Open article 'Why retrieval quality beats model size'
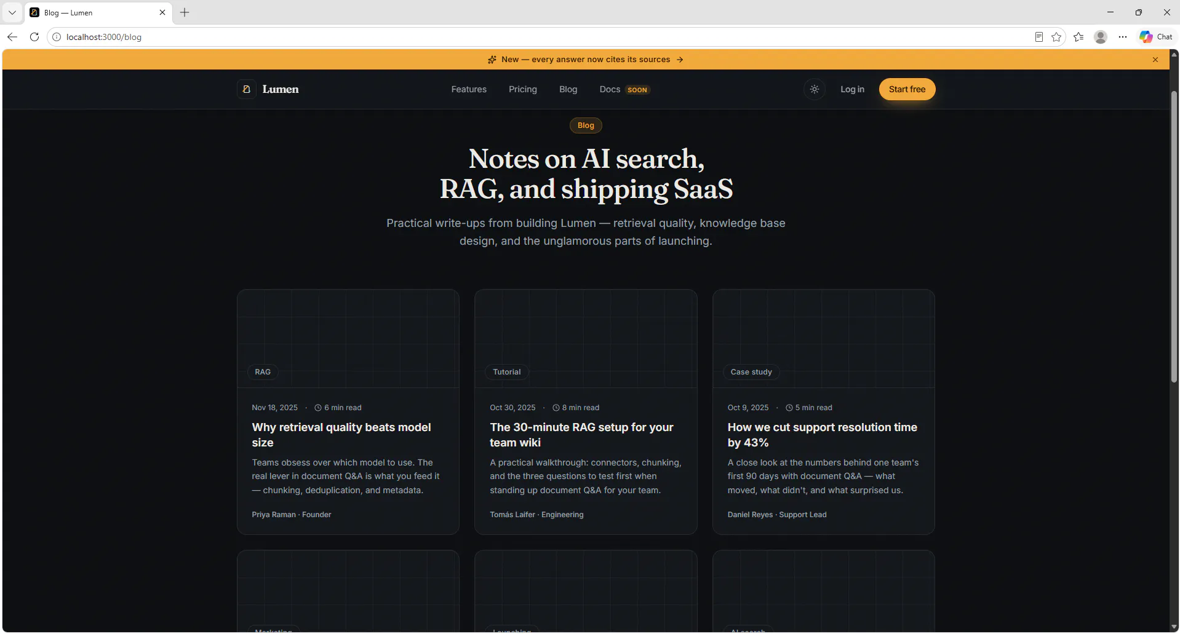Screen dimensions: 1180x634 [341, 435]
